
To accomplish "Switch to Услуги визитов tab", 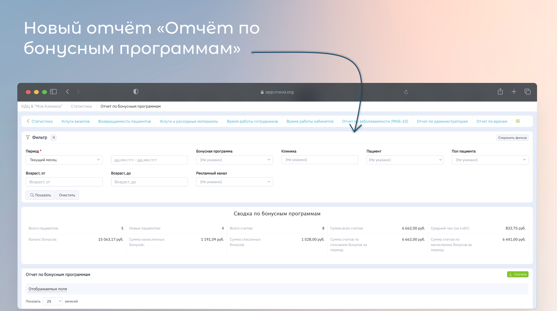I will pos(75,122).
